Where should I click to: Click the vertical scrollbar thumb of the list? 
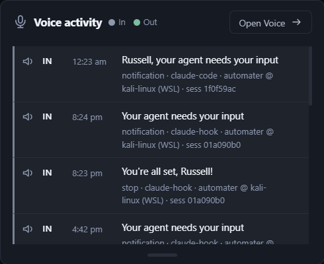coord(311,76)
